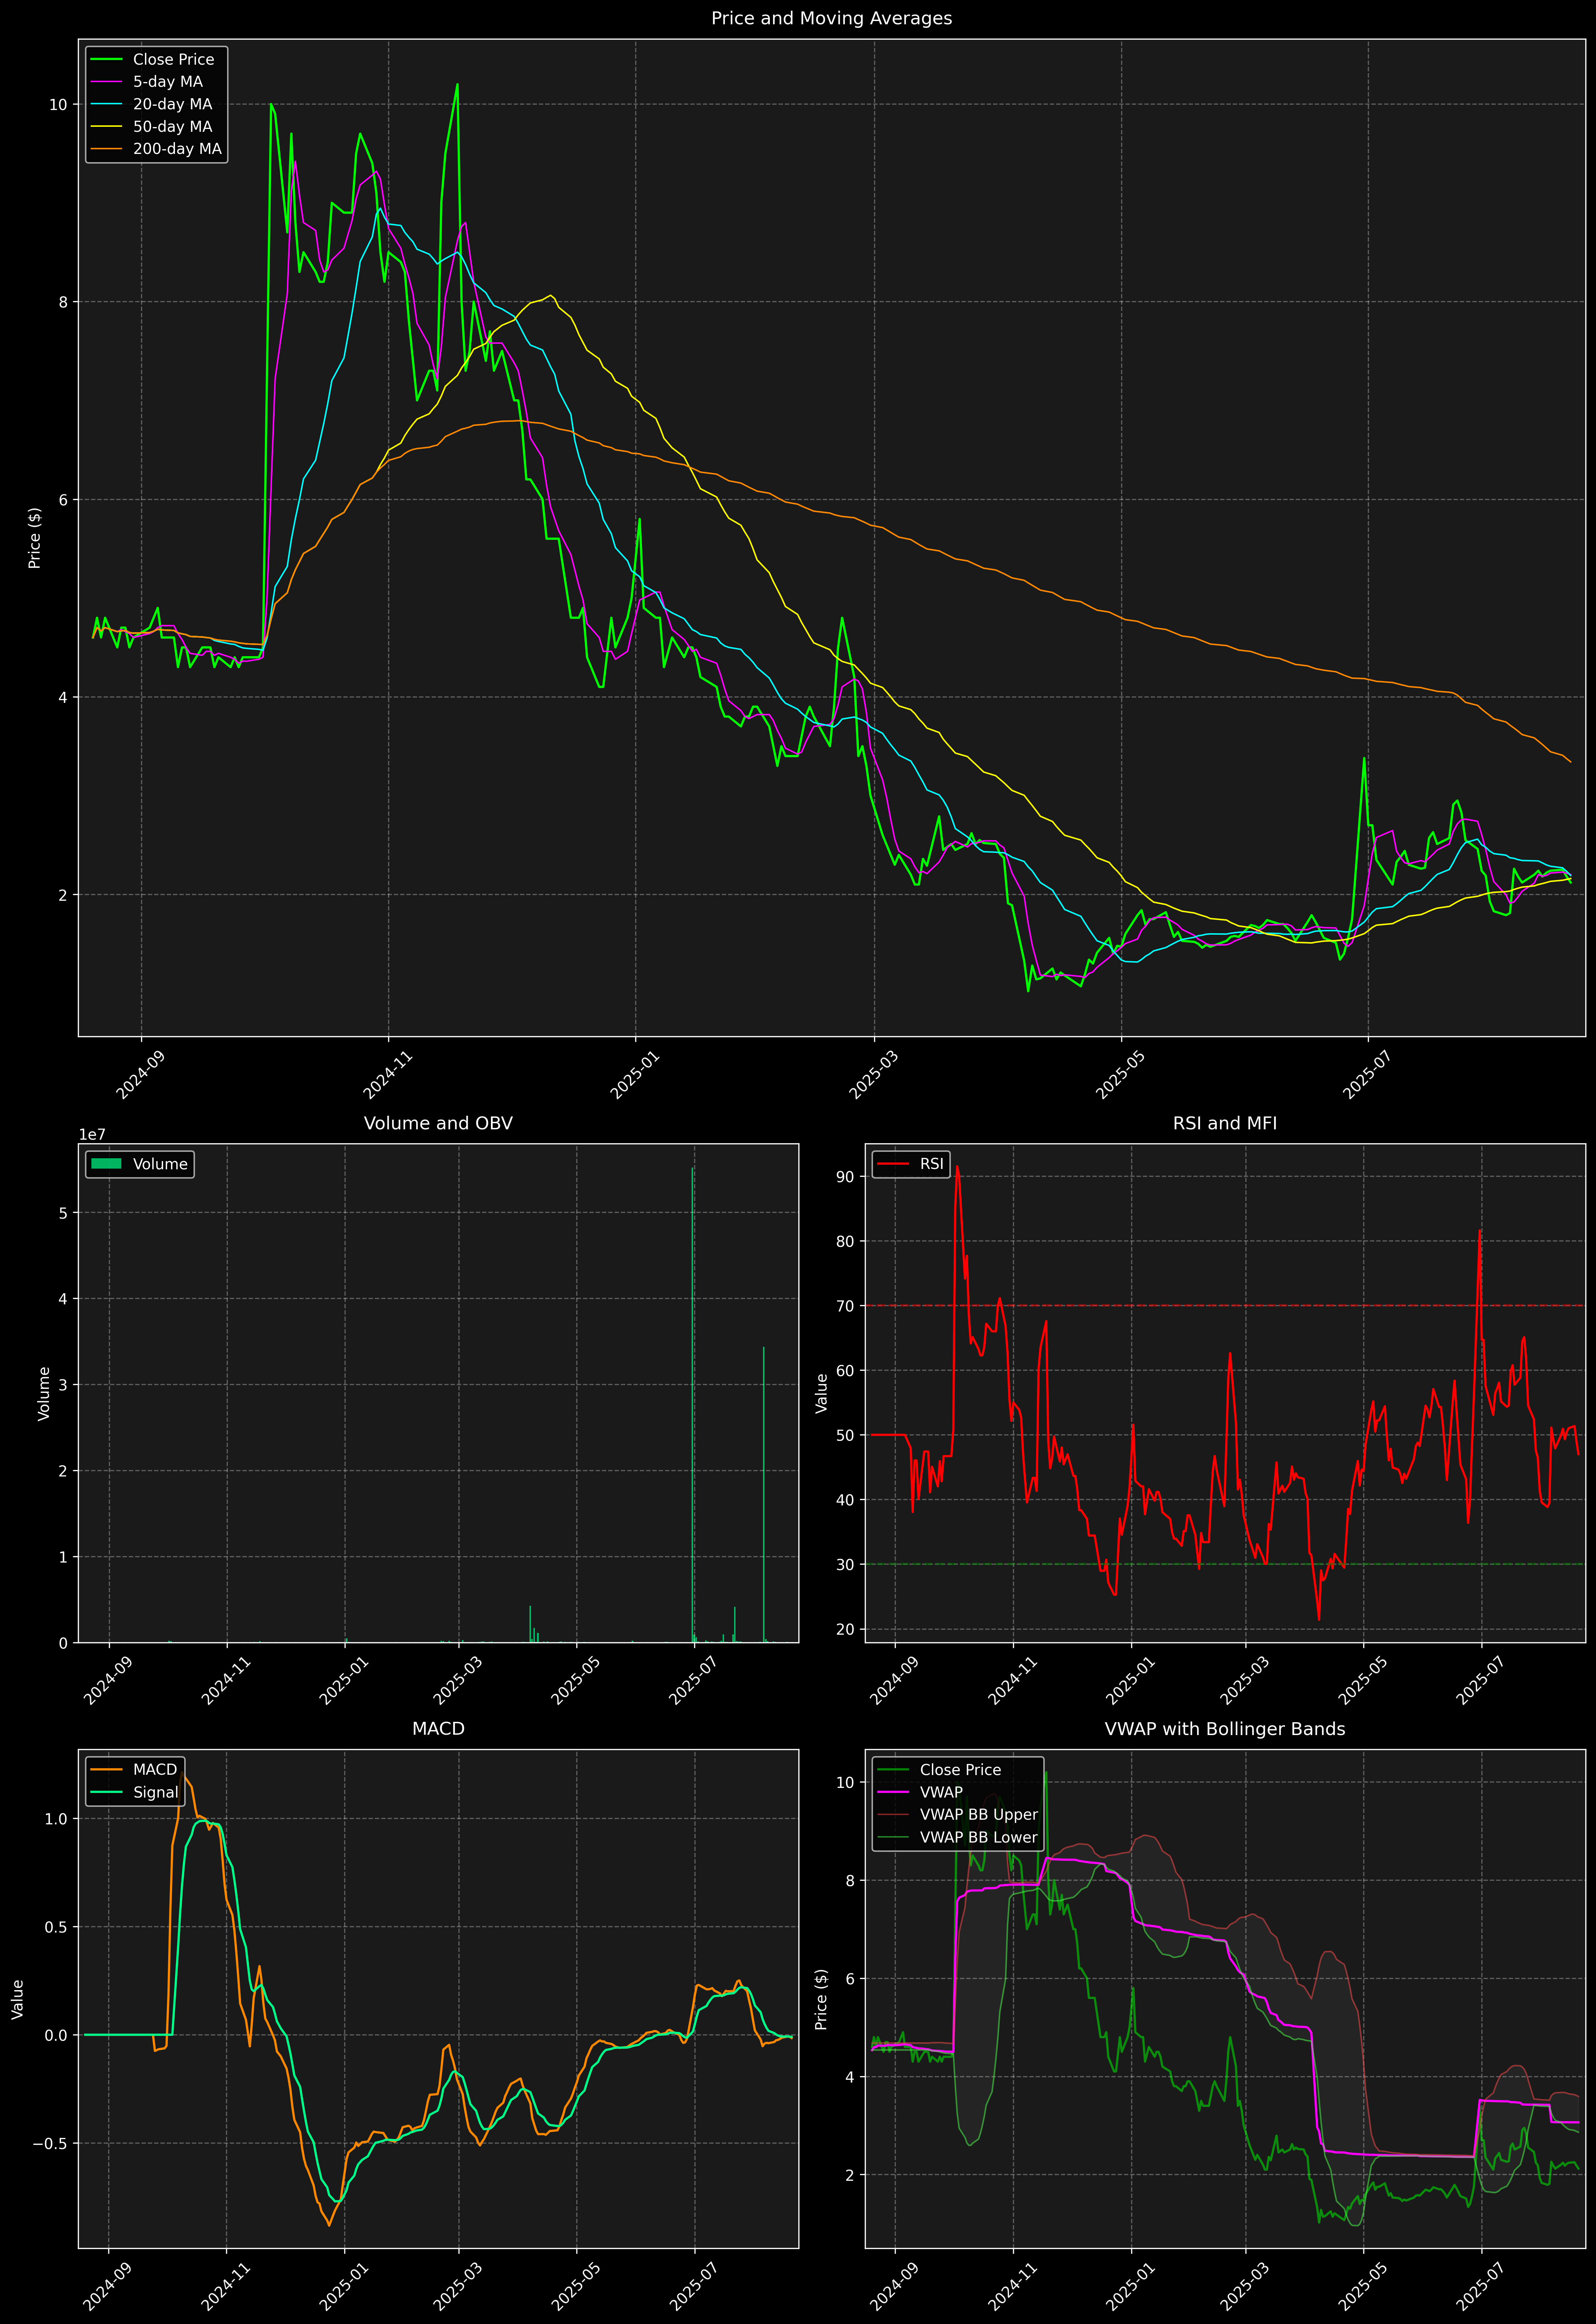Click the 5-day MA legend line
The height and width of the screenshot is (2324, 1596).
(x=106, y=82)
